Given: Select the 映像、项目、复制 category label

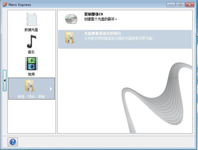Looking at the screenshot, I should pyautogui.click(x=31, y=97).
